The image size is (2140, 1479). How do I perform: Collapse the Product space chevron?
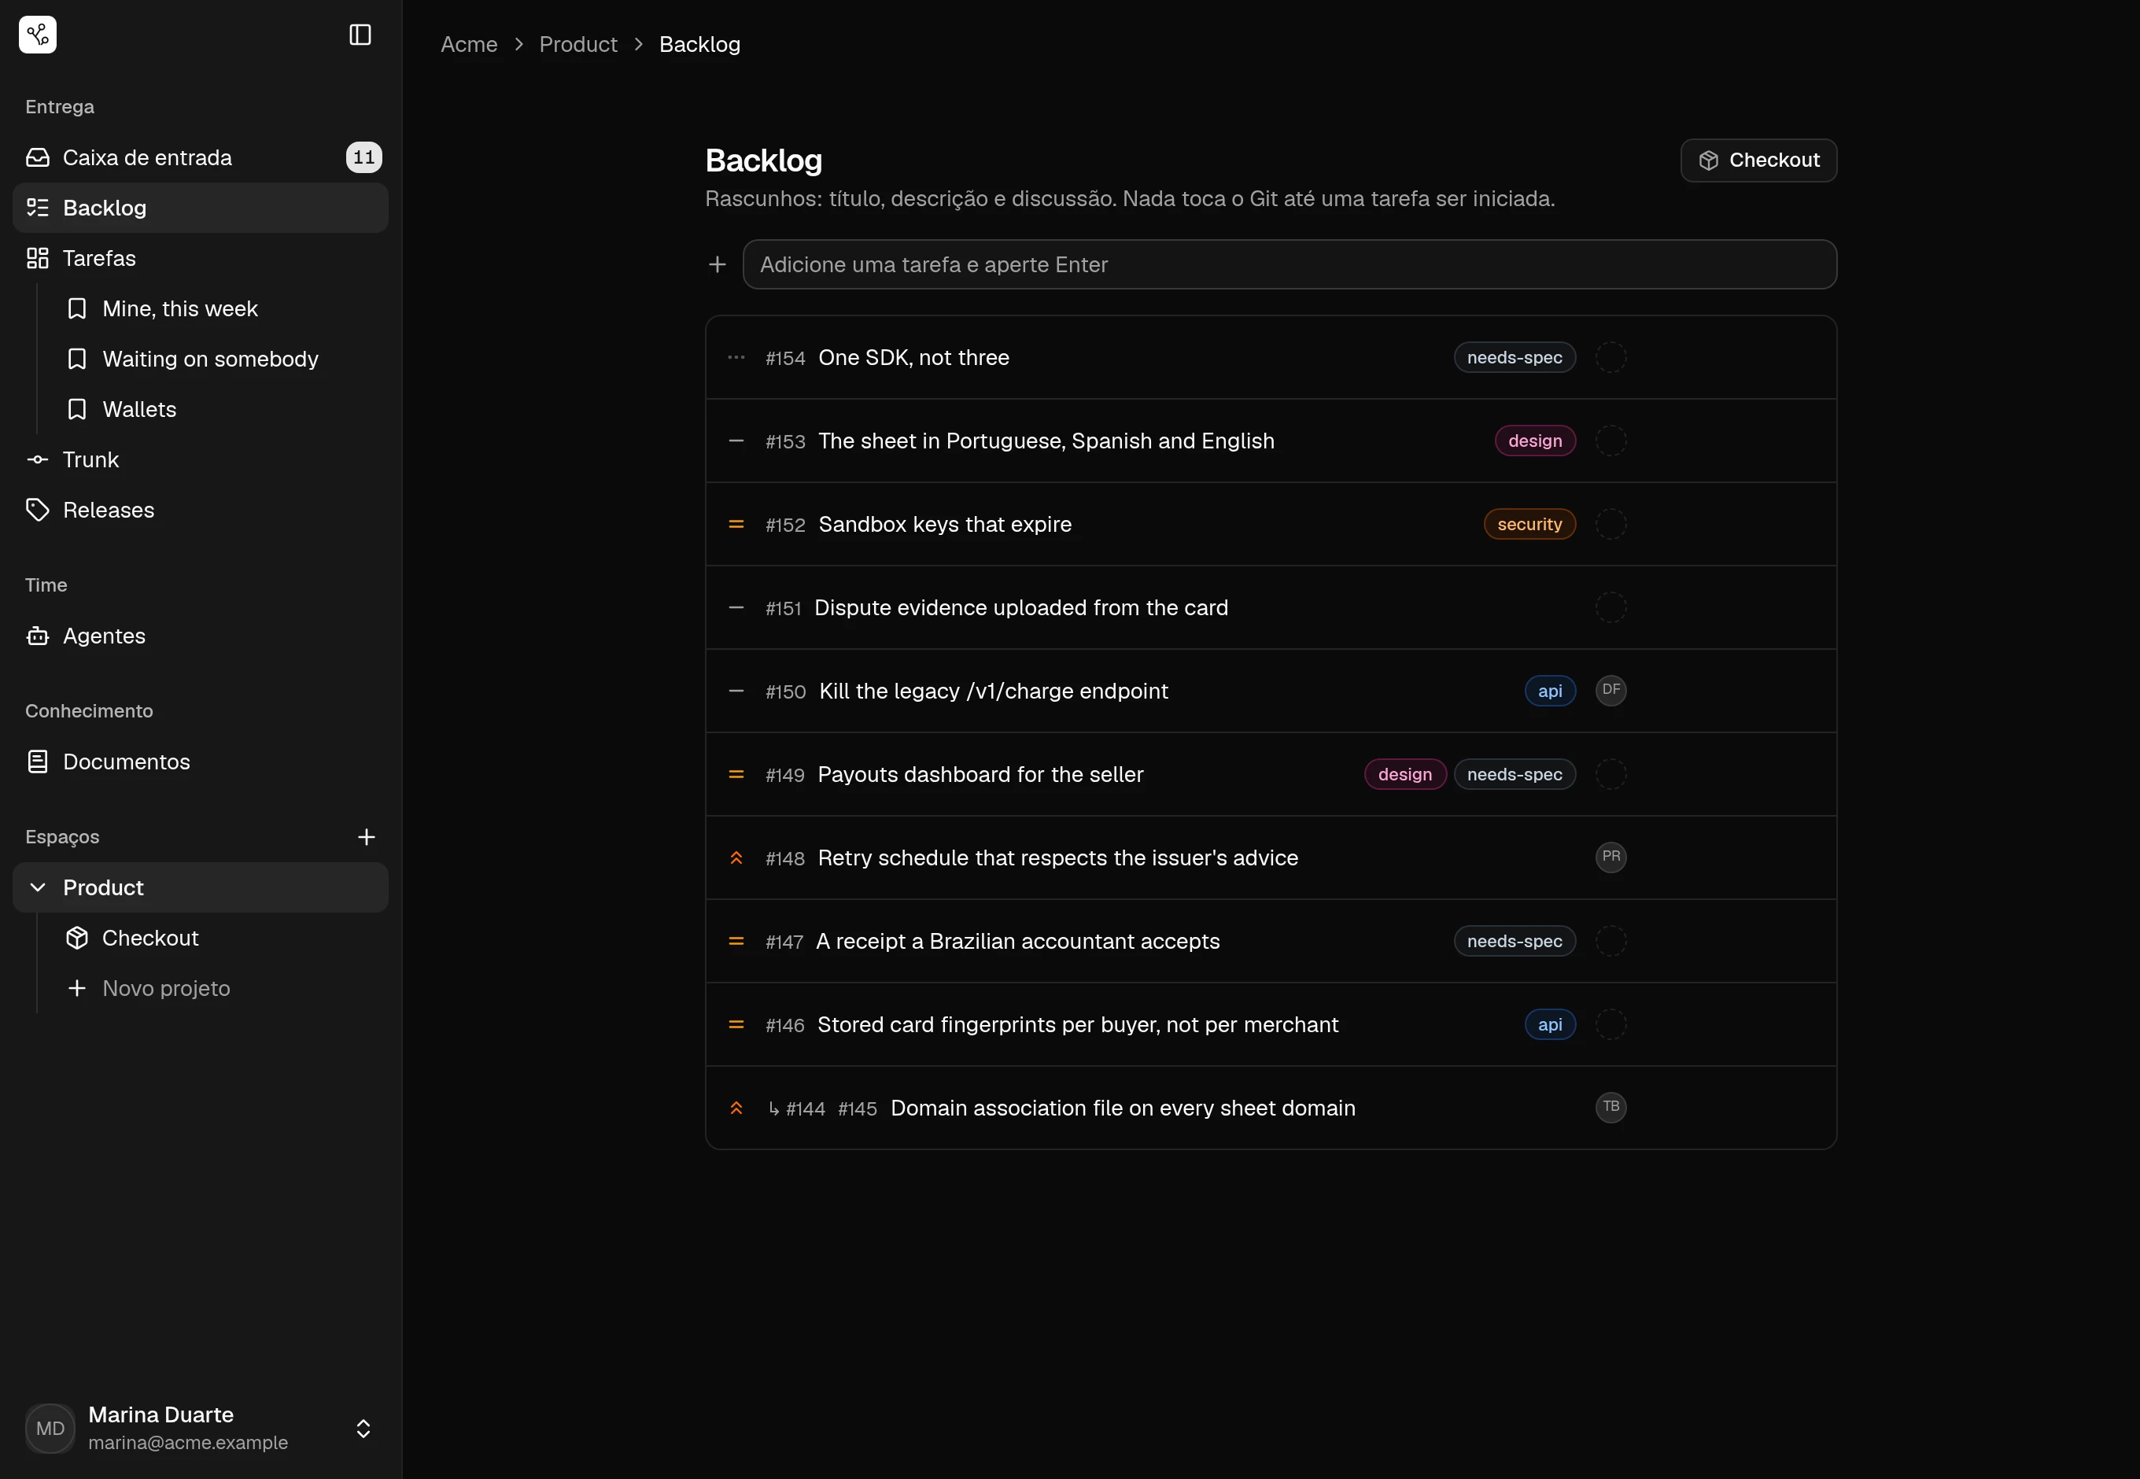pyautogui.click(x=38, y=887)
